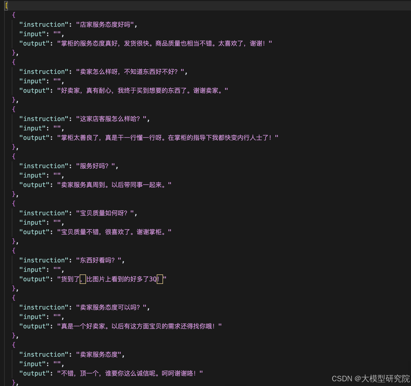Click the instruction value "店家服务态度好吗"
The width and height of the screenshot is (411, 386).
pyautogui.click(x=105, y=25)
